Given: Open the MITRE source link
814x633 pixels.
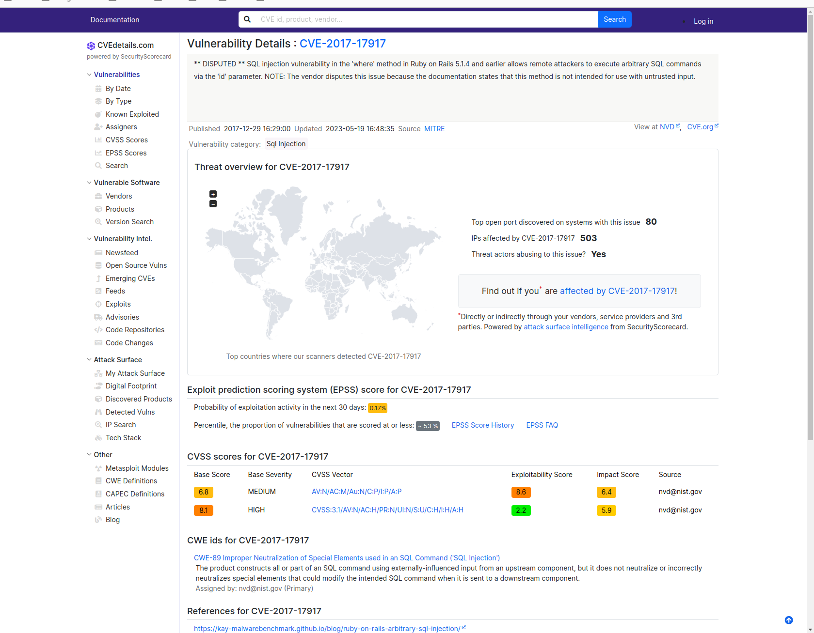Looking at the screenshot, I should pos(434,129).
